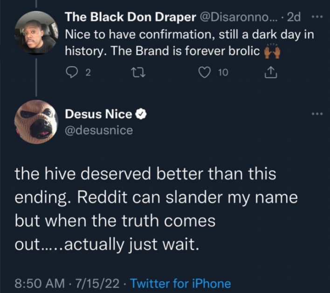Screen dimensions: 330x293
Task: Open The Black Don Draper profile picture
Action: tap(36, 33)
